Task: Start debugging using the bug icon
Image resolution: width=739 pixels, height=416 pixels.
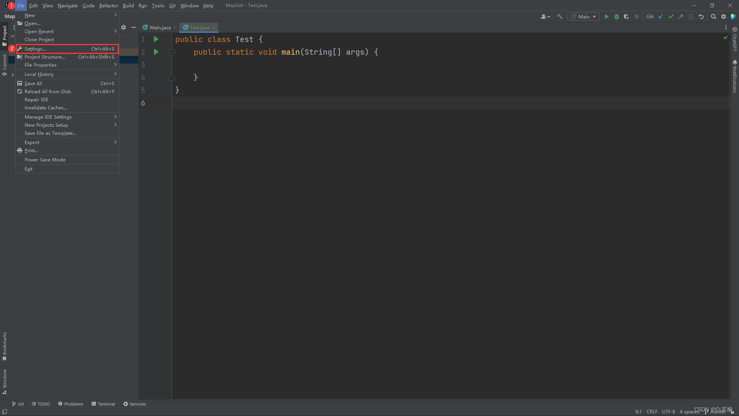Action: pos(617,17)
